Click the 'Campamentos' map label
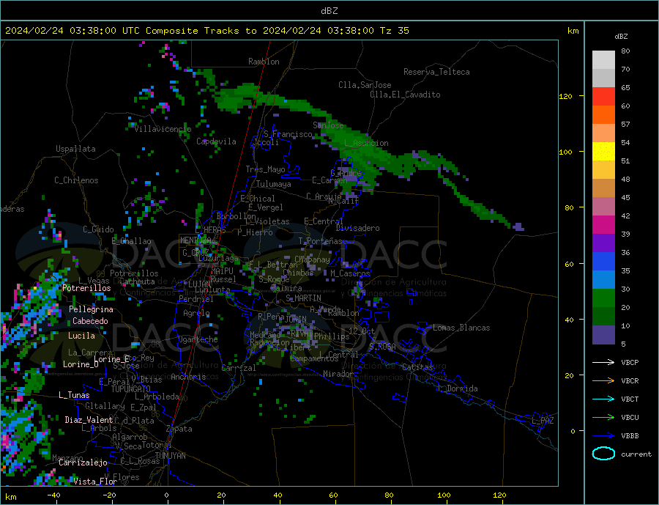659x505 pixels. 314,359
